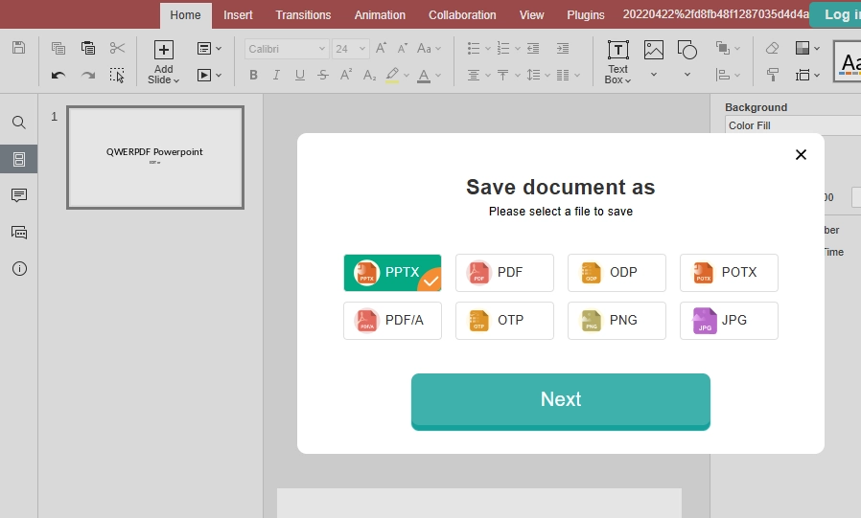Click the slides panel icon in sidebar

(x=18, y=159)
